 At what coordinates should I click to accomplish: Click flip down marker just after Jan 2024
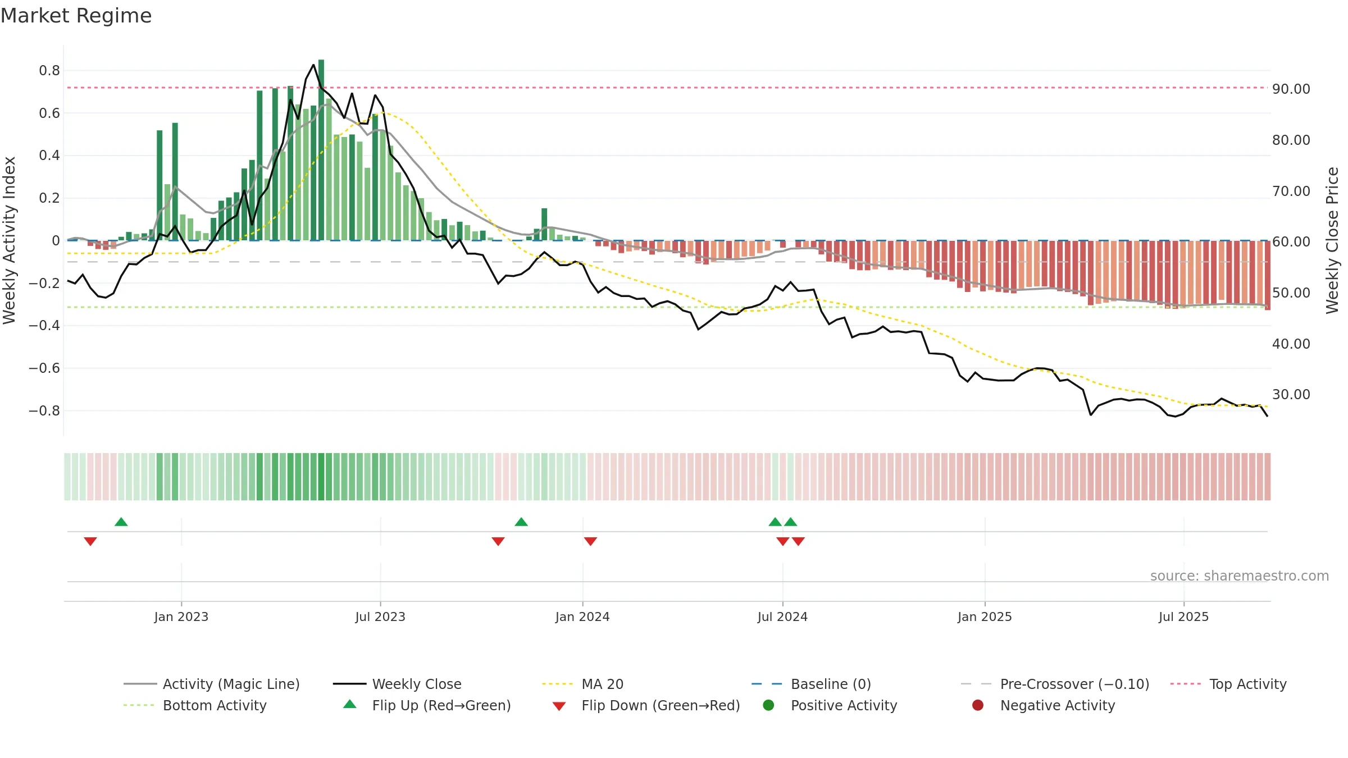point(590,541)
